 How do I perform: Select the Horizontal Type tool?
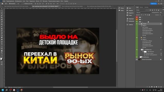2,44
